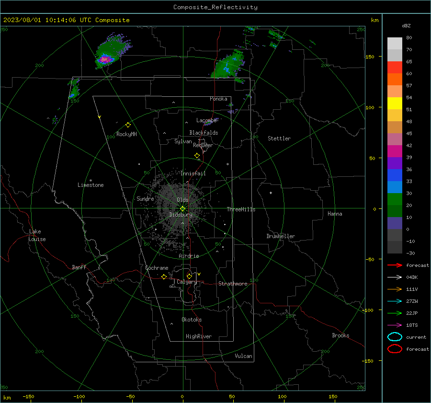431x403 pixels.
Task: Click the yellow diamond marker south of RedDeer
Action: click(x=197, y=156)
